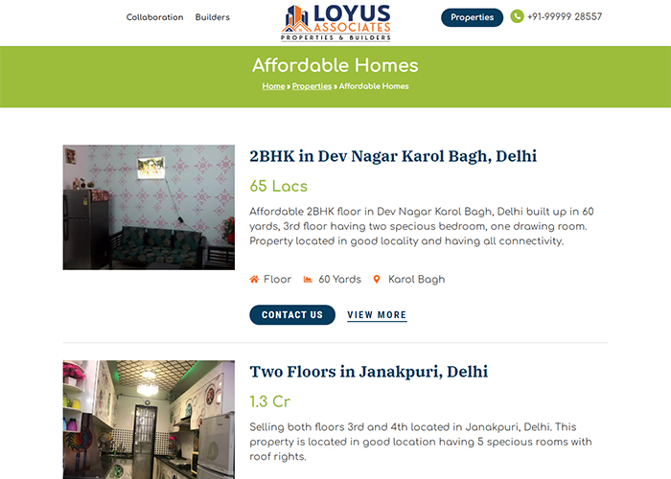671x479 pixels.
Task: Open the 2BHK in Dev Nagar listing title
Action: pos(393,156)
